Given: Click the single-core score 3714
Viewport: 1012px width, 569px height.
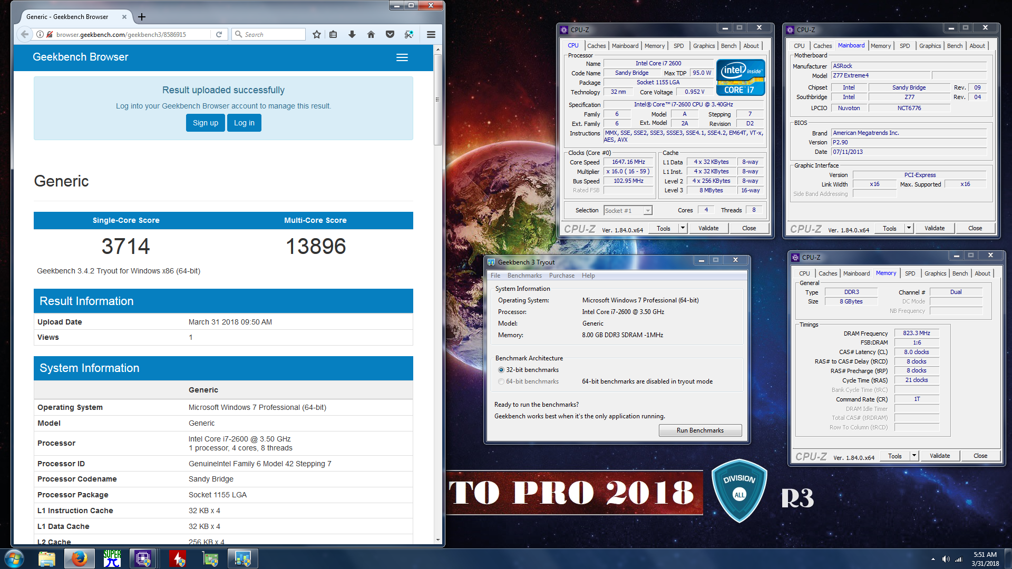Looking at the screenshot, I should 125,246.
